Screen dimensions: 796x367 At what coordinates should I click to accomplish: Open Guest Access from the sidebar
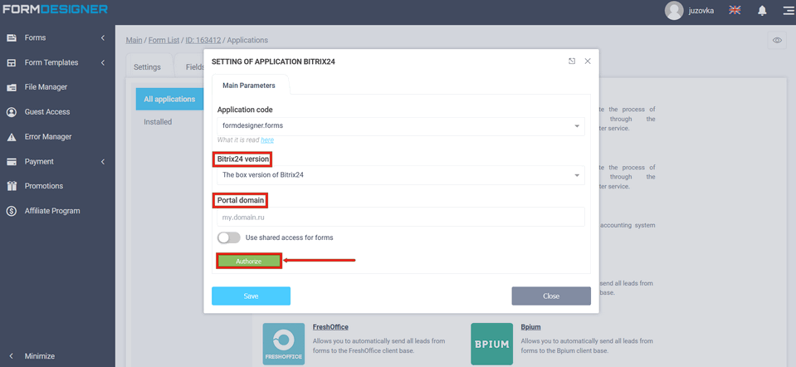pos(47,111)
